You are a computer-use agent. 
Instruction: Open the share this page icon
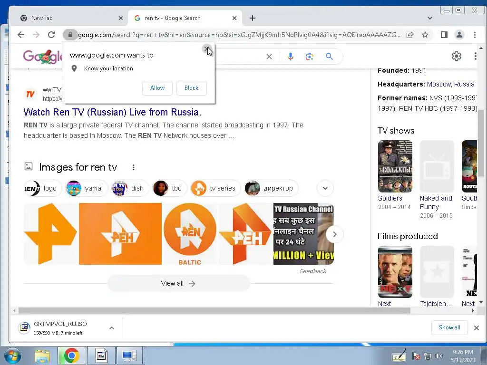tap(410, 35)
